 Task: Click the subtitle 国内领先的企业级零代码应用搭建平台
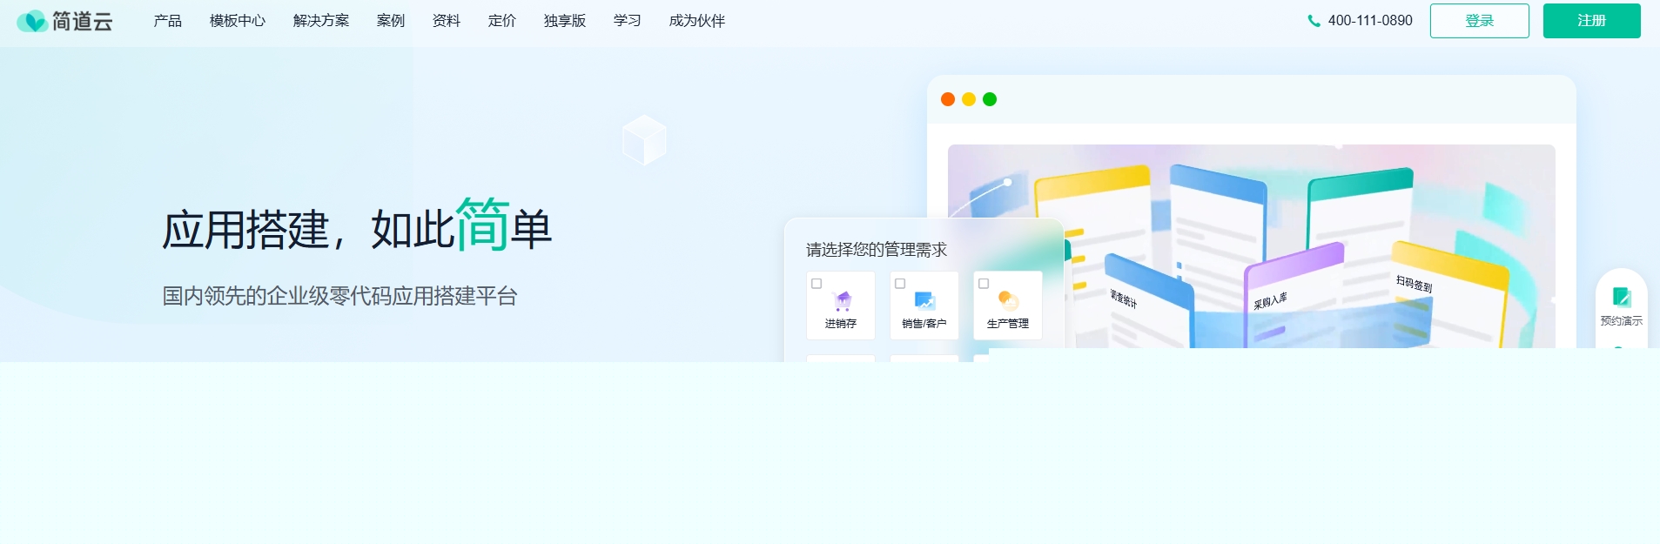(339, 296)
